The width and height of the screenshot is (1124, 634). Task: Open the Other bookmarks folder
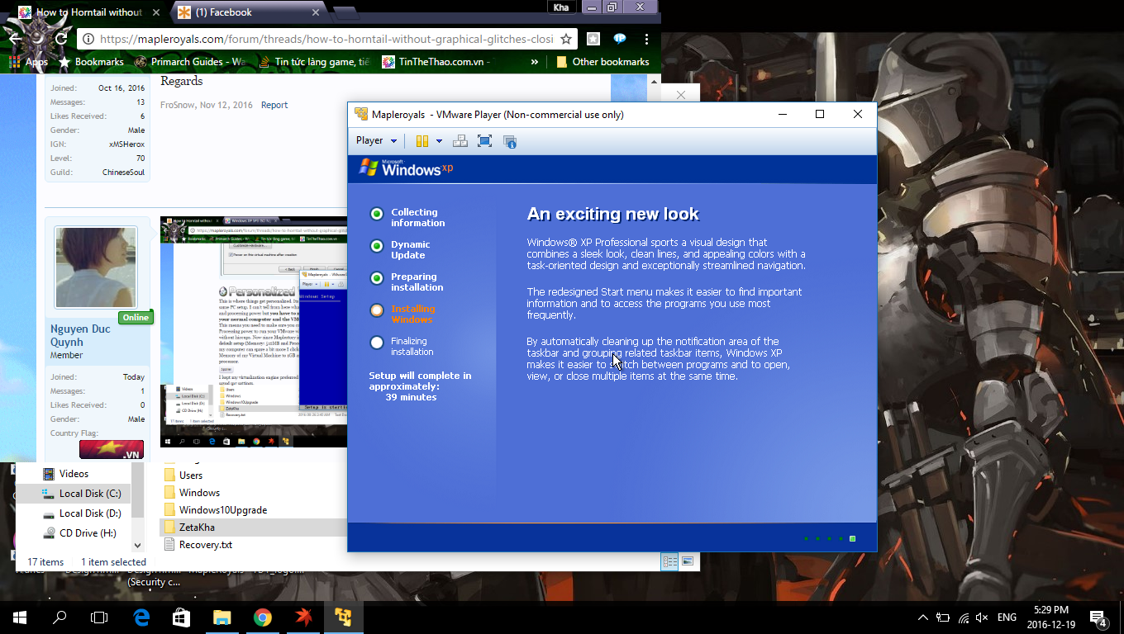coord(602,62)
